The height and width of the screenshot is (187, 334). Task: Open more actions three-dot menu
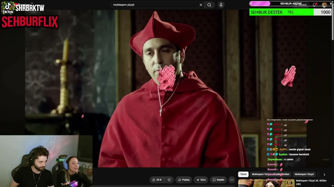[x=232, y=180]
